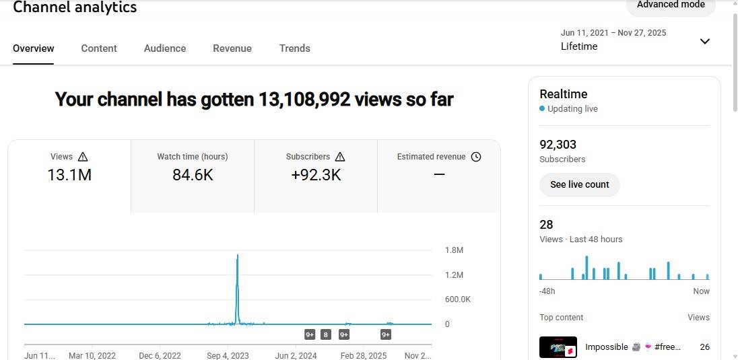
Task: Go to the Audience tab
Action: [x=165, y=48]
